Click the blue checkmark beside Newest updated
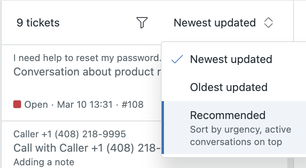The height and width of the screenshot is (168, 306). (x=178, y=59)
